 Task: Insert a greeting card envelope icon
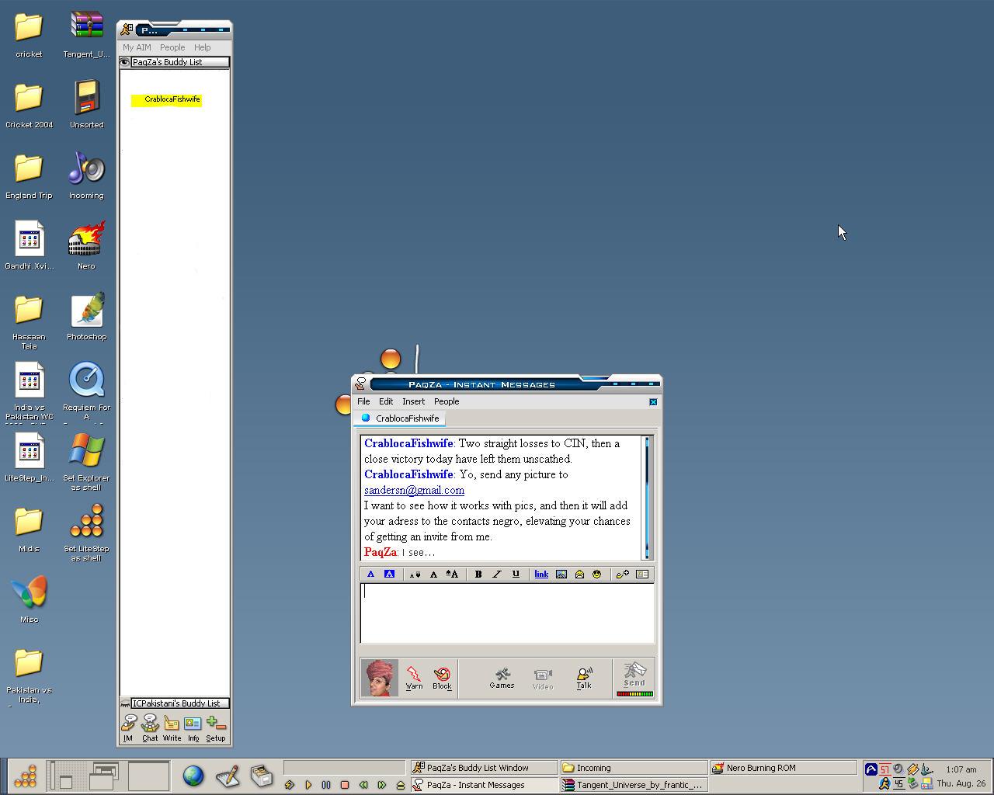(x=579, y=575)
